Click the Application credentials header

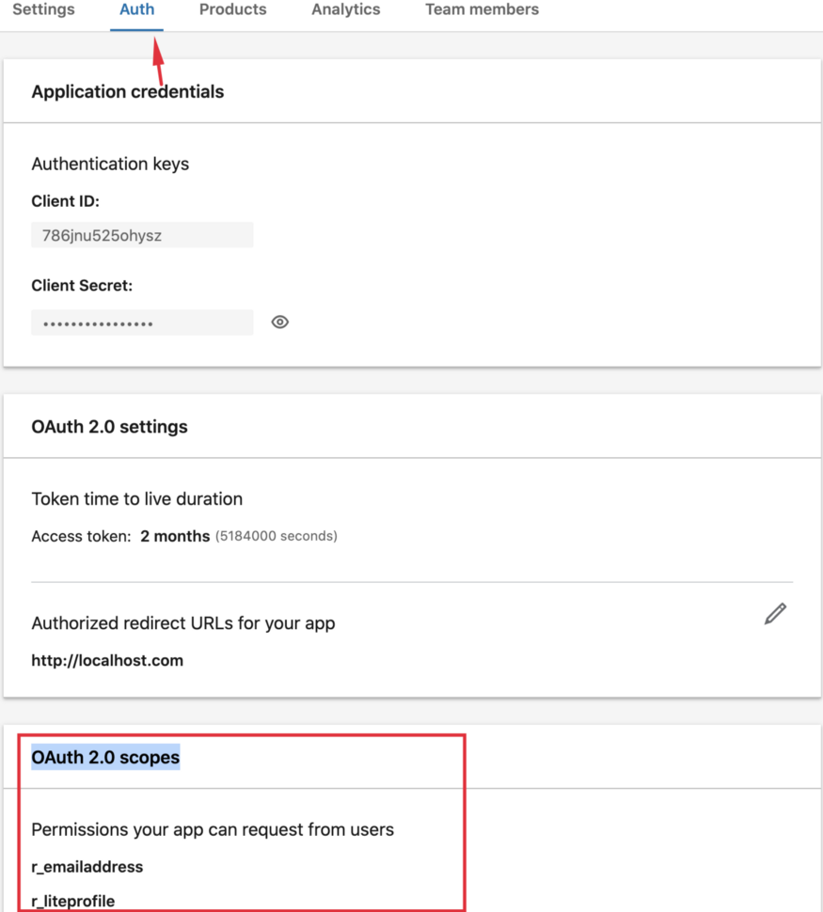click(127, 91)
